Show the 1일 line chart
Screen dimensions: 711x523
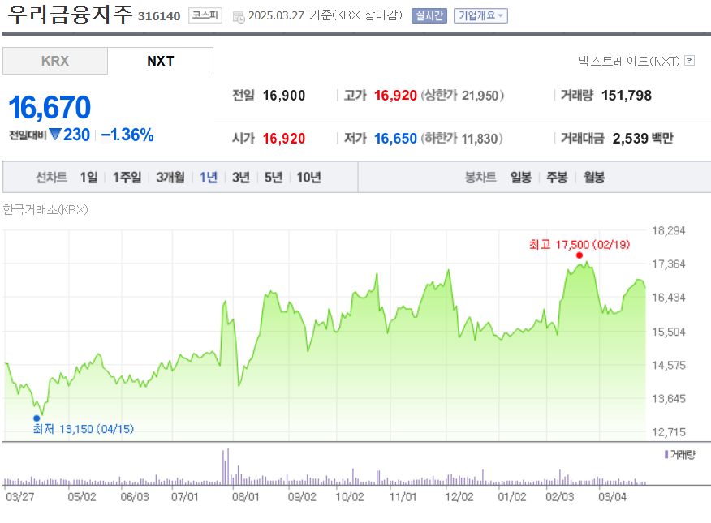[x=89, y=177]
